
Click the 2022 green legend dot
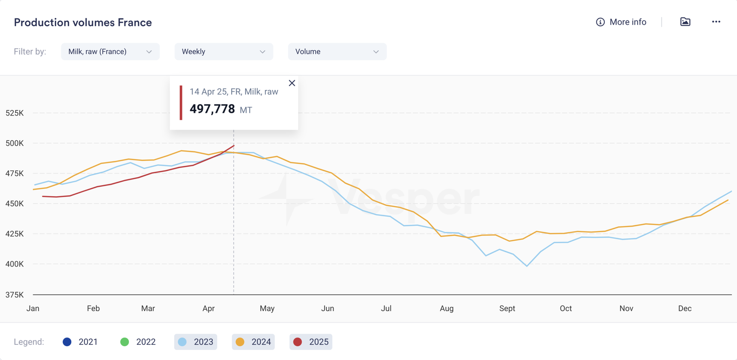pyautogui.click(x=124, y=342)
